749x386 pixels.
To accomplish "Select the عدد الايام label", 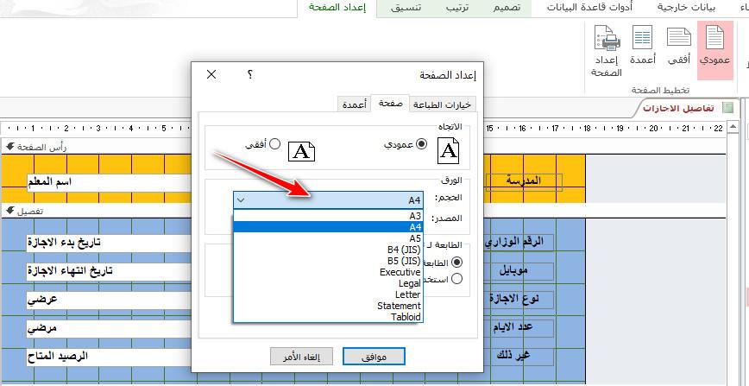I will [x=520, y=328].
